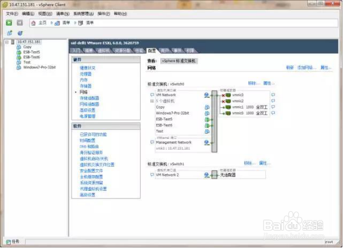Open 安全配置文件 in software list

tap(91, 171)
